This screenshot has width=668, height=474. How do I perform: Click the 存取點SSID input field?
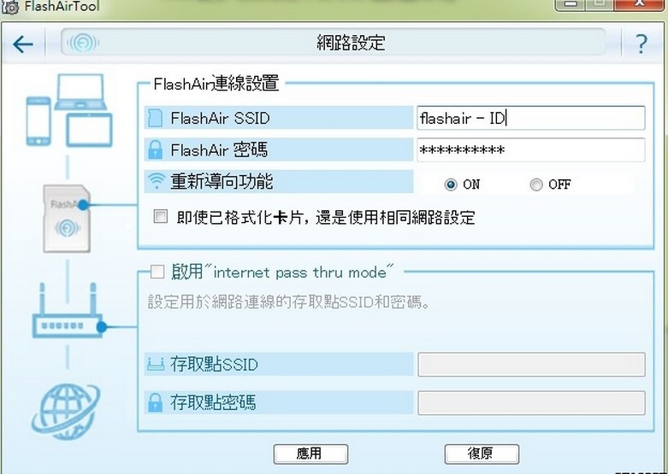(x=531, y=364)
